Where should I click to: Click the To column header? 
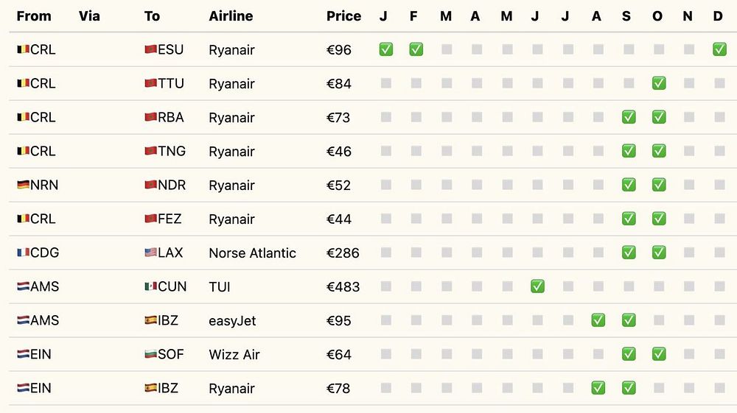point(152,16)
